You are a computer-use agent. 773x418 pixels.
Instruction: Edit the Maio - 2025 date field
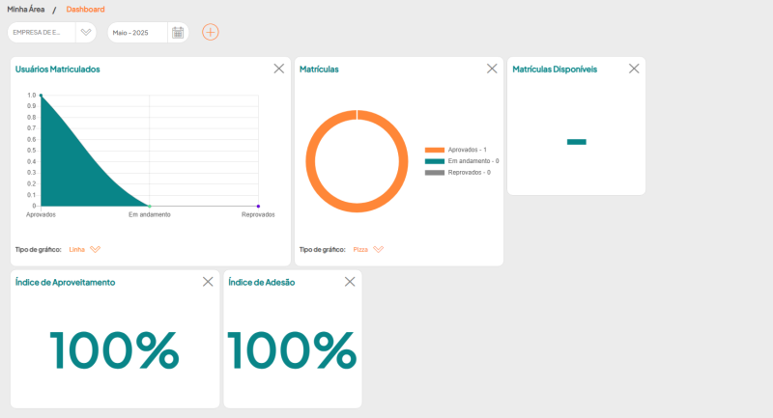click(x=137, y=33)
